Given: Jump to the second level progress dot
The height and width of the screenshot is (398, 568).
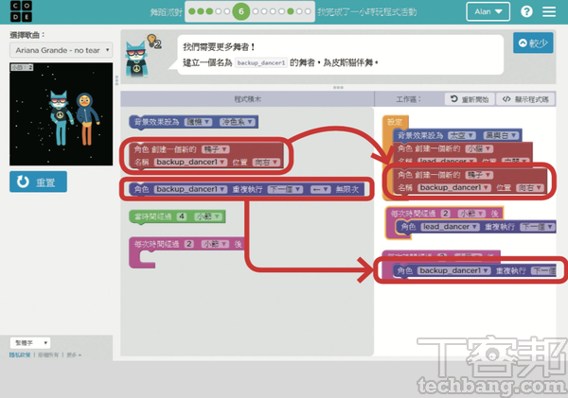Looking at the screenshot, I should pyautogui.click(x=201, y=11).
